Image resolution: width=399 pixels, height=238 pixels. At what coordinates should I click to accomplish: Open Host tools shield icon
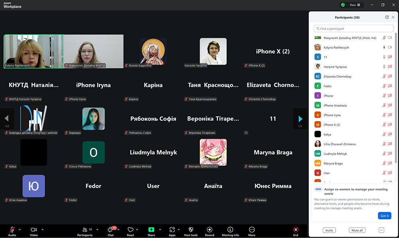click(191, 230)
